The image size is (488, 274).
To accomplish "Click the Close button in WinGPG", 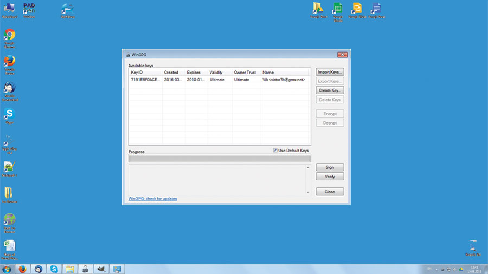I will 330,192.
